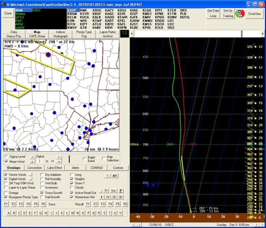Click the 30 increment button
The image size is (266, 228).
120,197
